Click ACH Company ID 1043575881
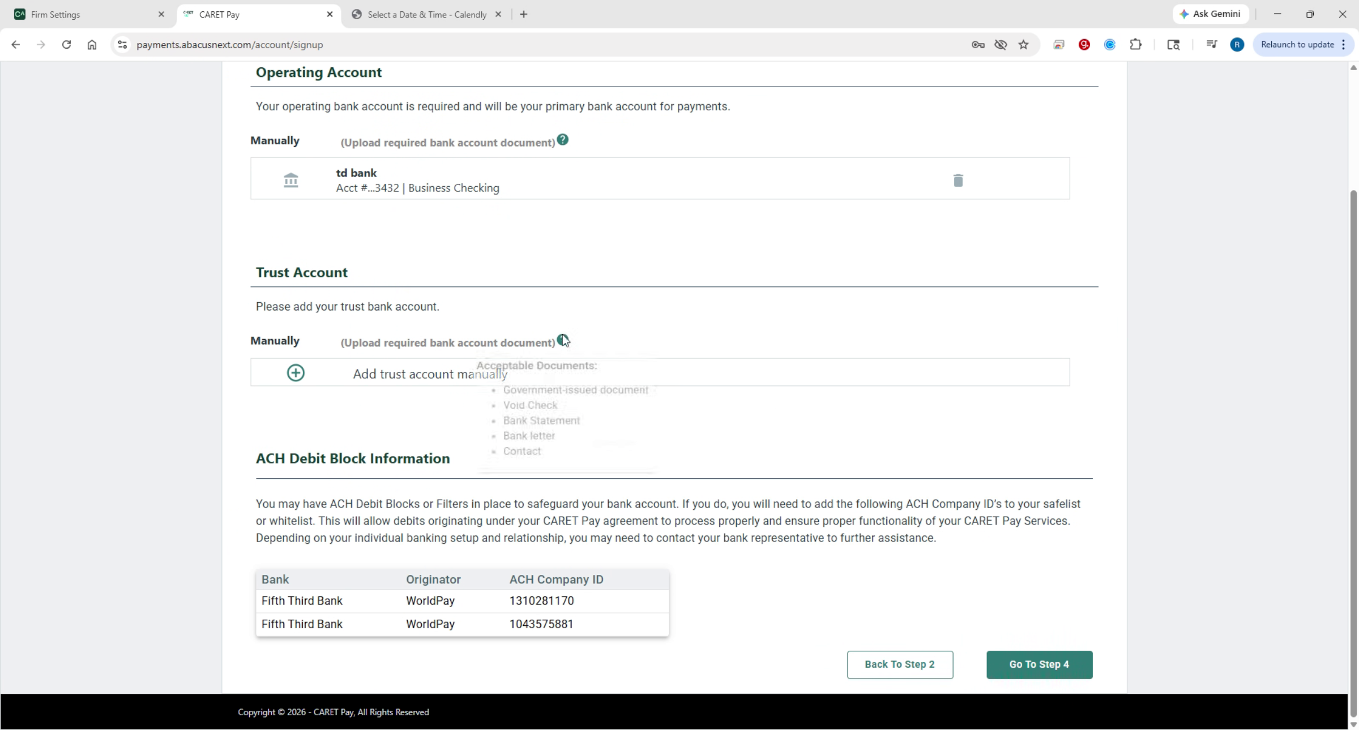1359x730 pixels. coord(541,624)
